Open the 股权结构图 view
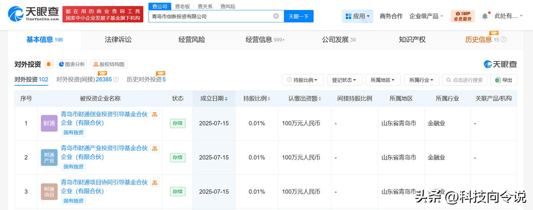 (x=109, y=64)
